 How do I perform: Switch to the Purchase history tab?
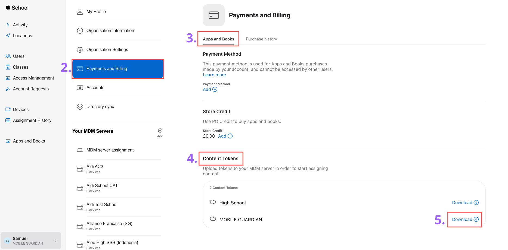pos(261,39)
